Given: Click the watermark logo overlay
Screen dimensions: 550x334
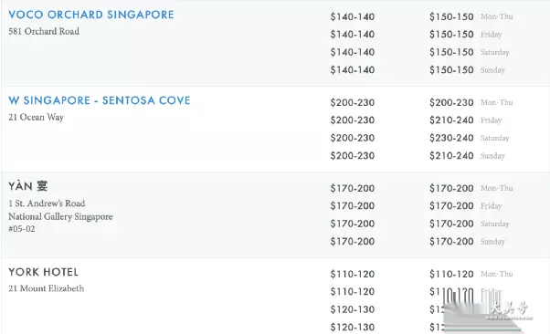Looking at the screenshot, I should click(x=488, y=310).
